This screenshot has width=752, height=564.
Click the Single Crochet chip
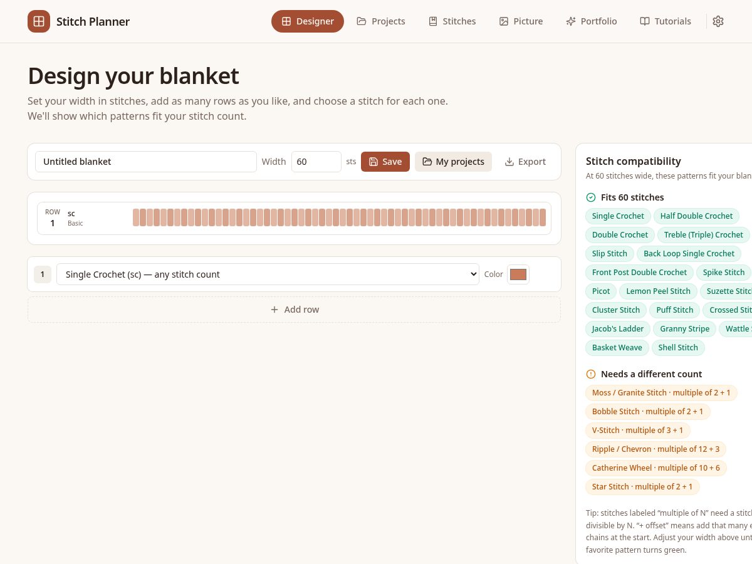pos(618,216)
